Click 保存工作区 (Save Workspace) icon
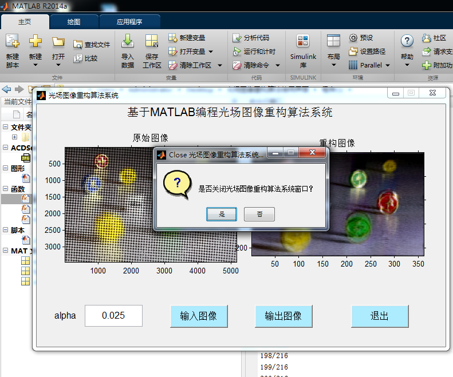 coord(151,41)
